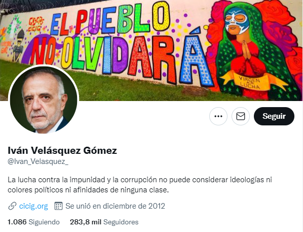Click the @Ivan_Velasquez_ handle
The image size is (303, 232).
tap(38, 161)
